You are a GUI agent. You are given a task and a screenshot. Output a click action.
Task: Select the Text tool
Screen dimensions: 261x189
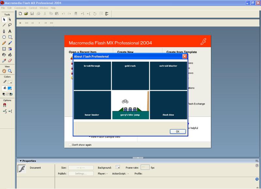pos(10,31)
